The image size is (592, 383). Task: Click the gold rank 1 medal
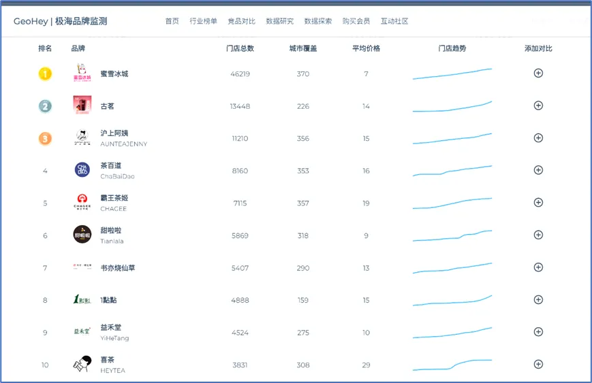click(45, 74)
